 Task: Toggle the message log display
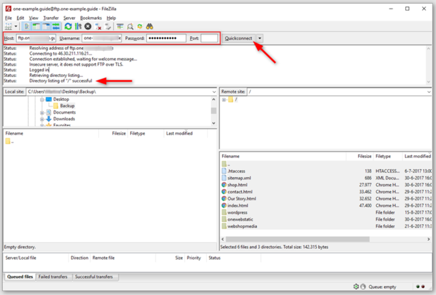click(26, 27)
